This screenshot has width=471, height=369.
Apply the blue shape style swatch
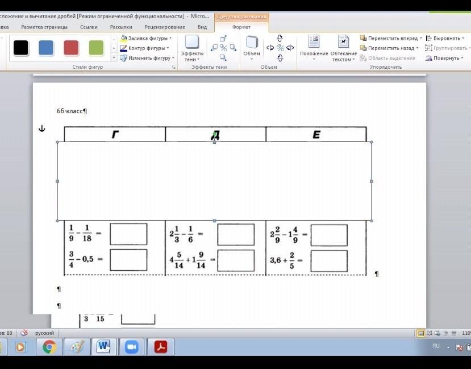[x=46, y=48]
